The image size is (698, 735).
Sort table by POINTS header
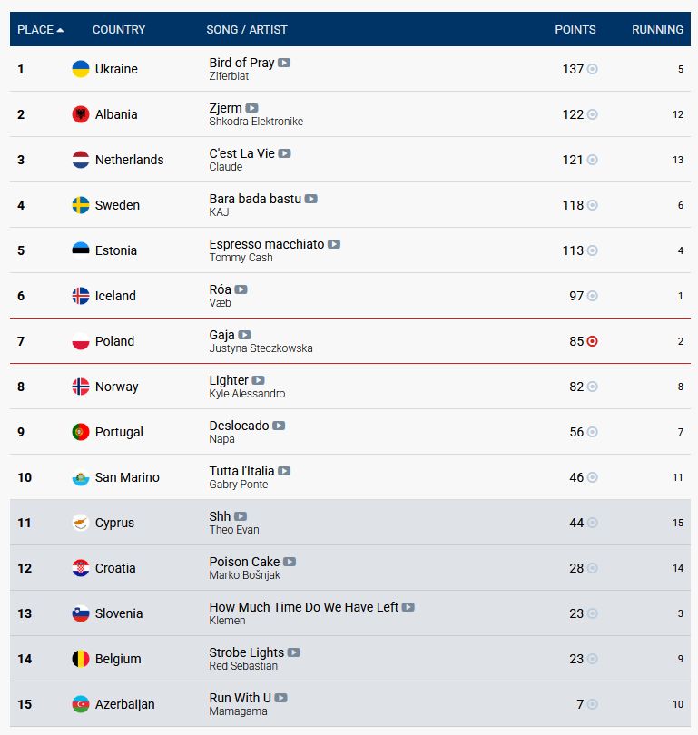[575, 30]
